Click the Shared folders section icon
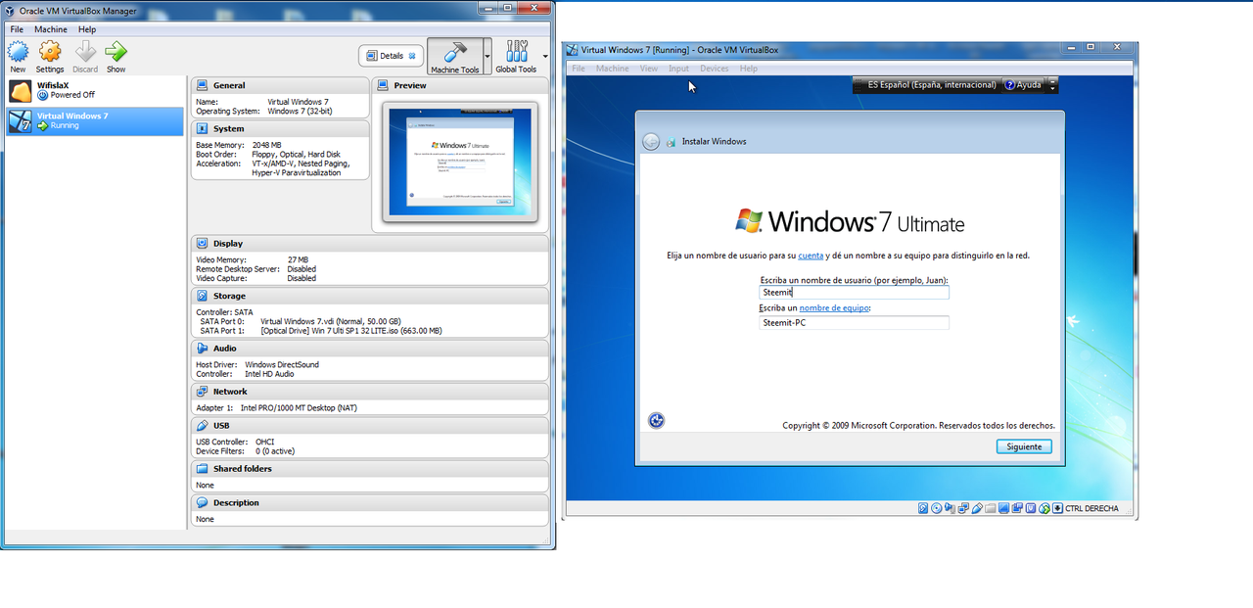The height and width of the screenshot is (608, 1253). [202, 468]
